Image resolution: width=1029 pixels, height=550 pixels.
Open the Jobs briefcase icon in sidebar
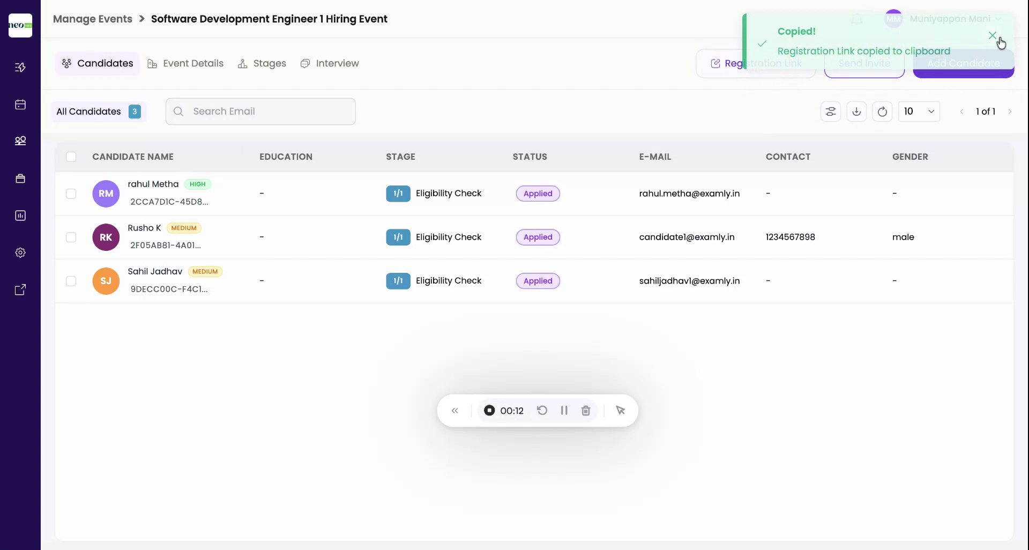(x=20, y=178)
